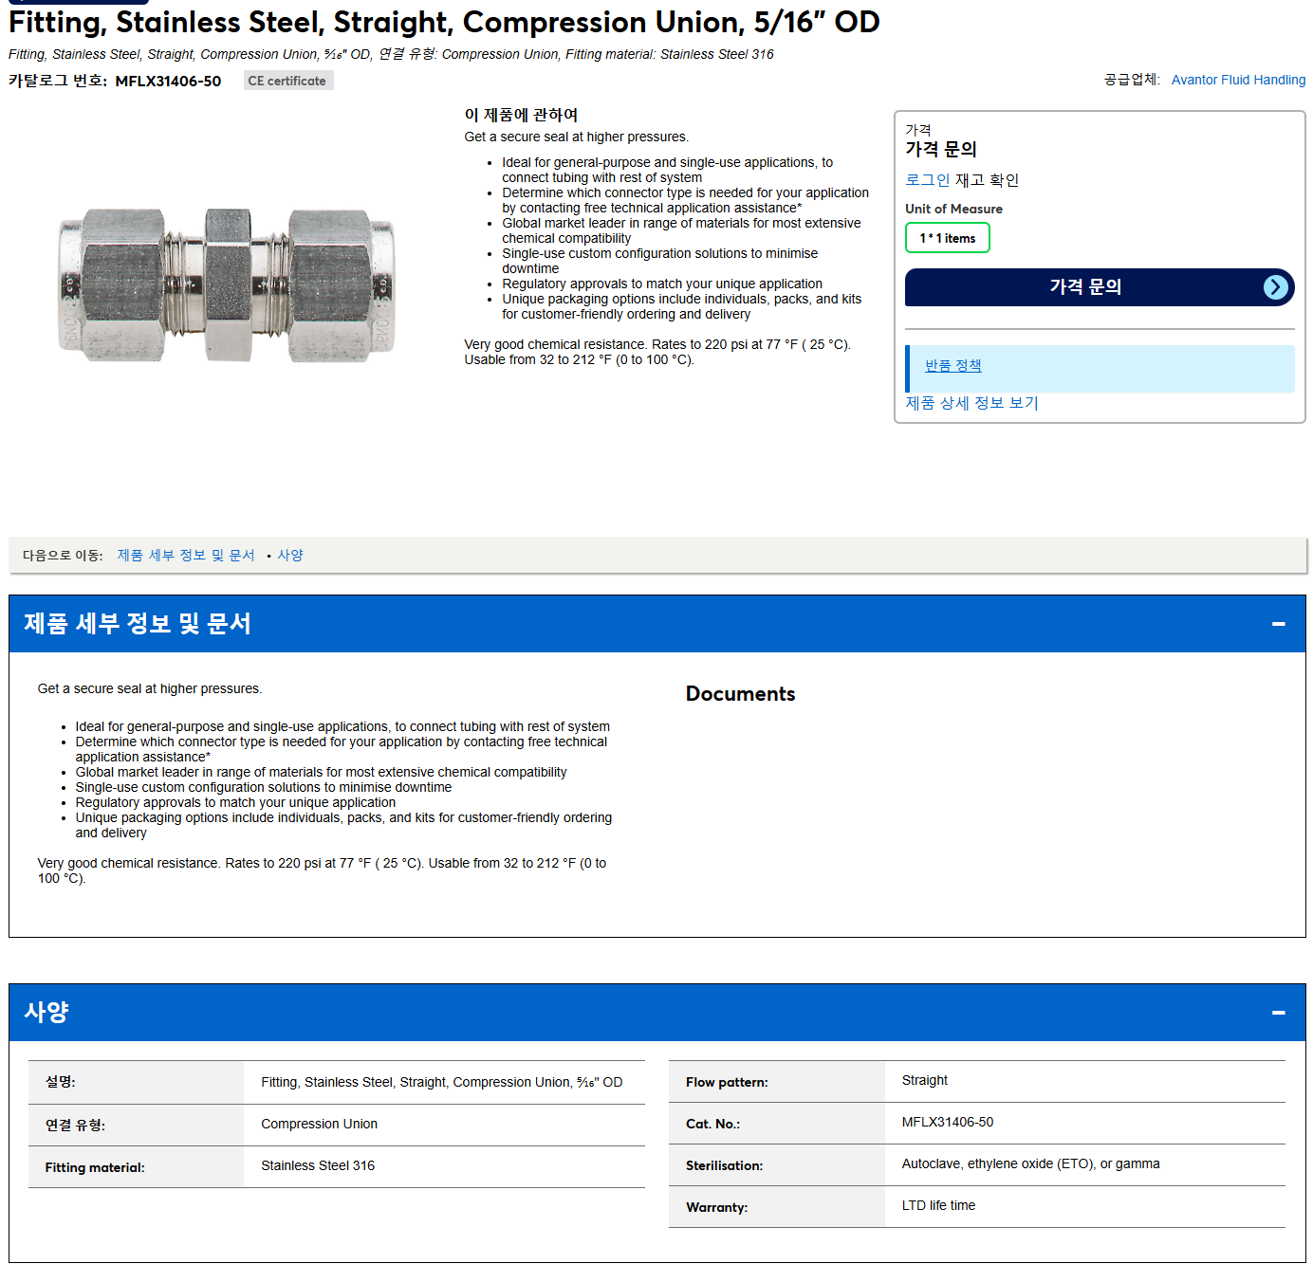Click the Unit of Measure label
This screenshot has height=1282, width=1313.
click(x=953, y=209)
